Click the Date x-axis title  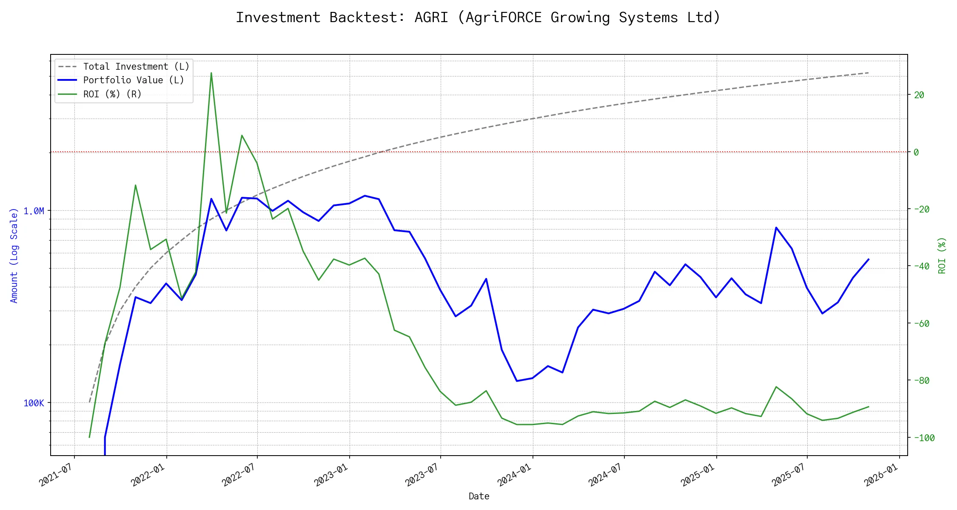coord(479,496)
